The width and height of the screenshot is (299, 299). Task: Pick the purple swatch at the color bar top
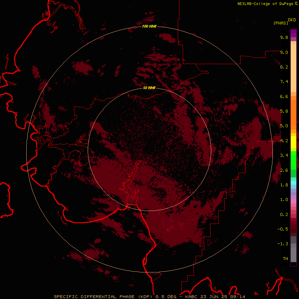[293, 33]
